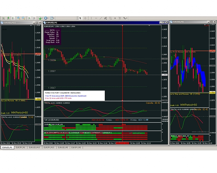This screenshot has width=217, height=173.
Task: Select the trendline drawing tool
Action: [x=101, y=18]
